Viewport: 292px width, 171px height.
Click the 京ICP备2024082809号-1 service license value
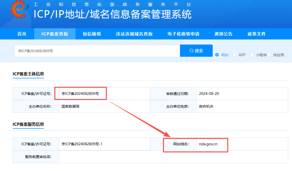(x=82, y=144)
